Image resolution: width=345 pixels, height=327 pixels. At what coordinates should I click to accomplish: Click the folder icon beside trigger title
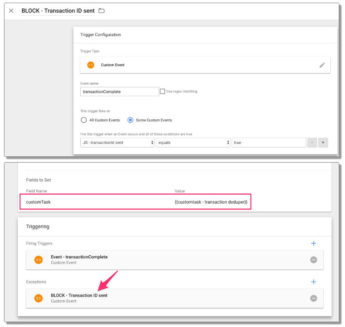click(x=101, y=11)
